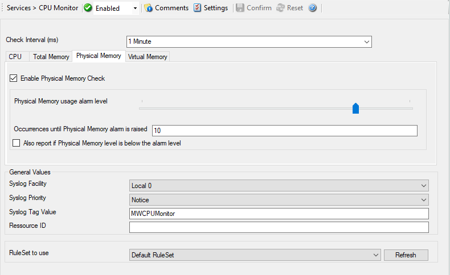Expand the Enabled status dropdown
This screenshot has width=450, height=275.
[x=134, y=9]
